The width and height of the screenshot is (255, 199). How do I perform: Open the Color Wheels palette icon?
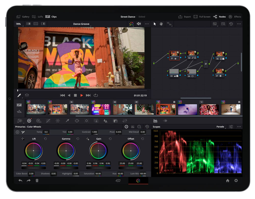pos(29,121)
